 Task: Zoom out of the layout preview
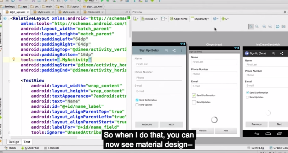coord(270,27)
